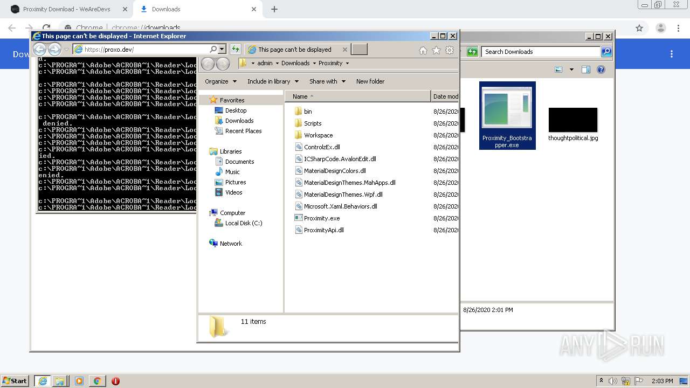
Task: Select Proximity_Bootstrapper.exe thumbnail
Action: (x=507, y=115)
